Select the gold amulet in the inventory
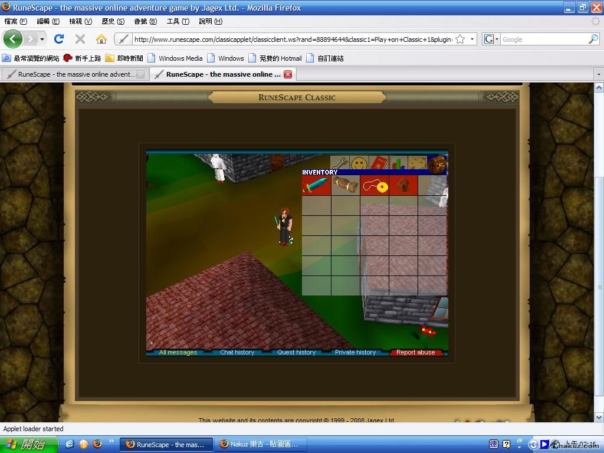604x453 pixels. (375, 186)
